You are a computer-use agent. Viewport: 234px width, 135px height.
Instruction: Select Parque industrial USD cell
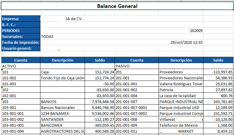click(181, 107)
